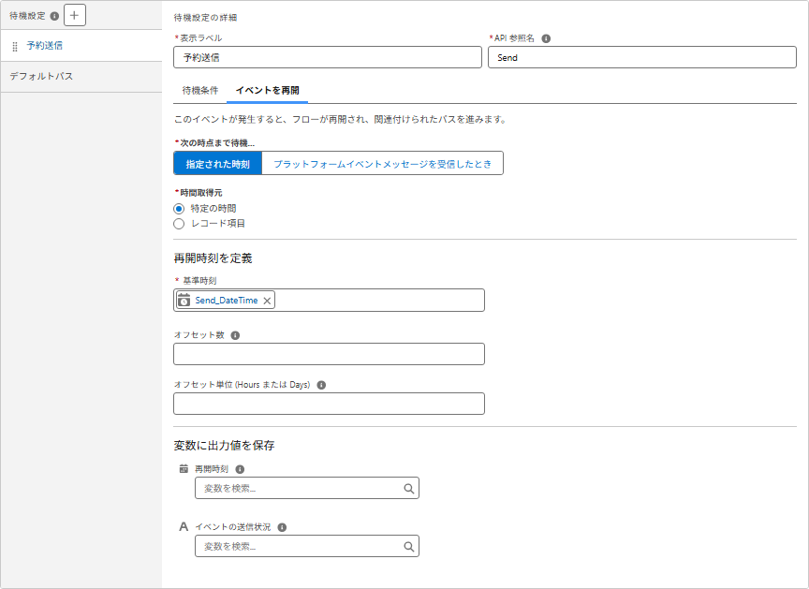
Task: Click the plus icon to add wait configuration
Action: (75, 15)
